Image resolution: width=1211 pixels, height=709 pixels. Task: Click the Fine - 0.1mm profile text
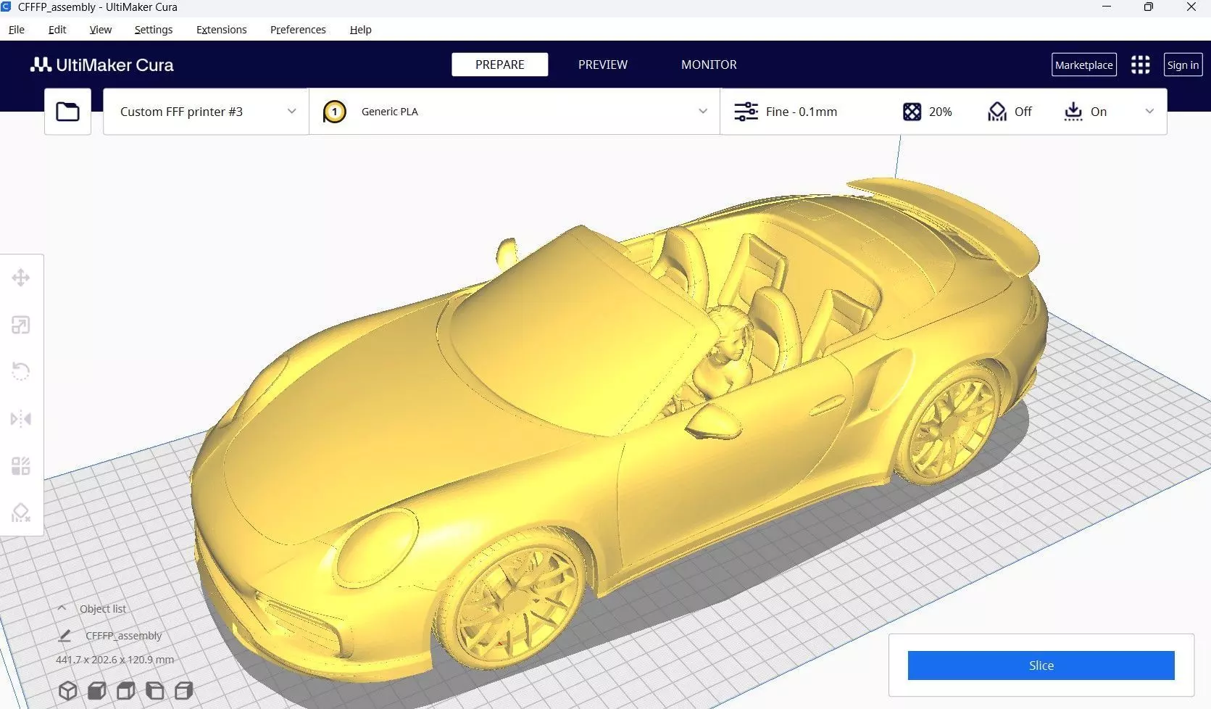click(x=802, y=112)
